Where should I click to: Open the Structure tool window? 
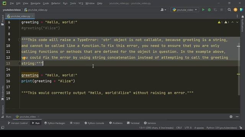(x=3, y=112)
